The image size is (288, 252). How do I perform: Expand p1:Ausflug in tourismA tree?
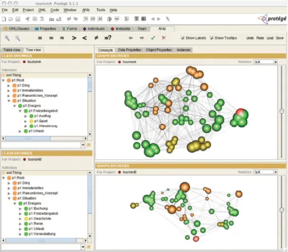26,116
